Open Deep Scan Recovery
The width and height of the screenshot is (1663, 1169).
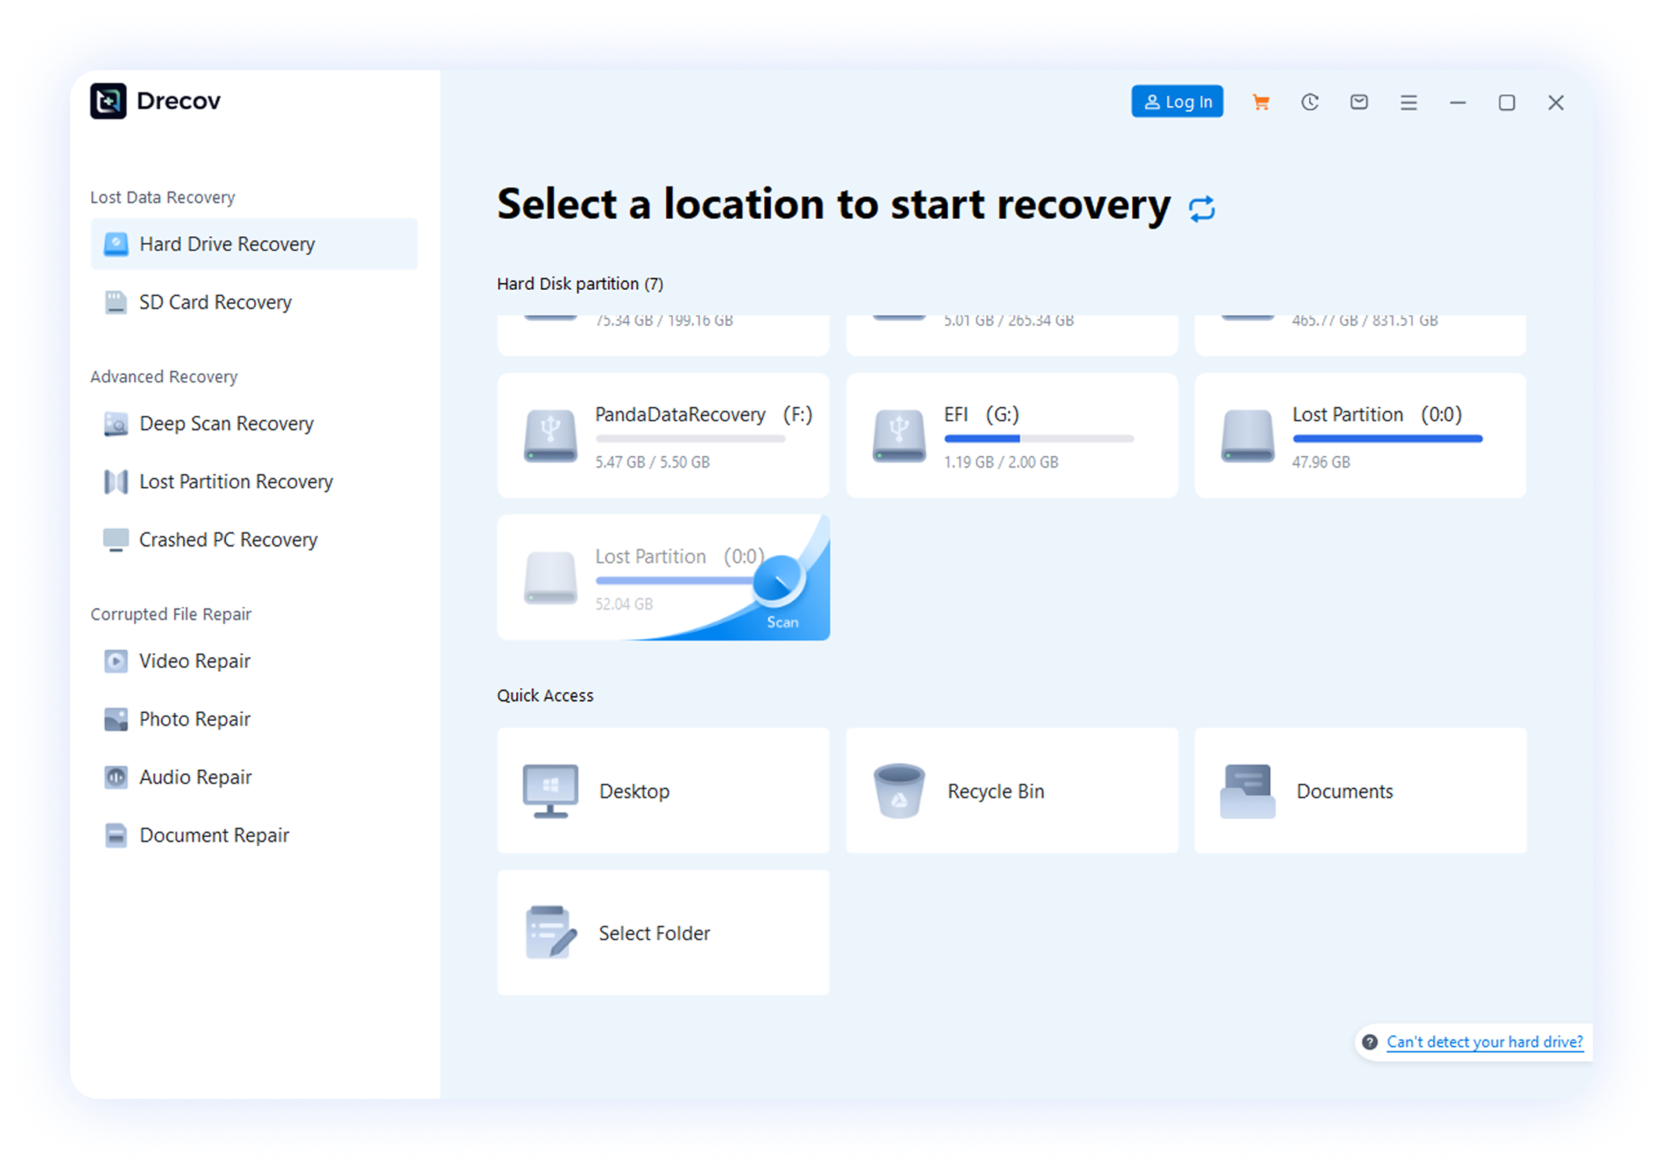[x=226, y=424]
